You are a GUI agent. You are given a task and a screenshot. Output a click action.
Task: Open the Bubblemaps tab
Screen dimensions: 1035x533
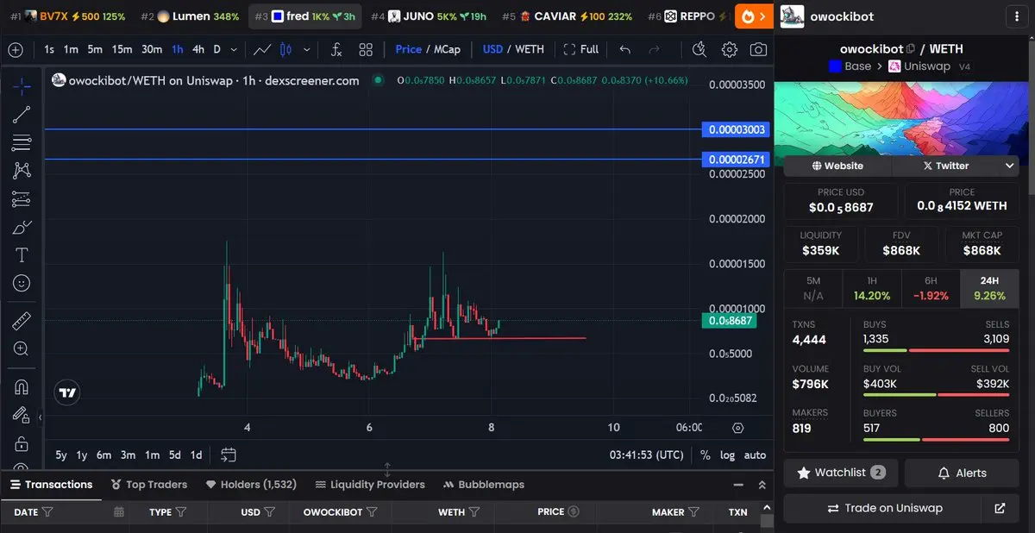pyautogui.click(x=483, y=484)
